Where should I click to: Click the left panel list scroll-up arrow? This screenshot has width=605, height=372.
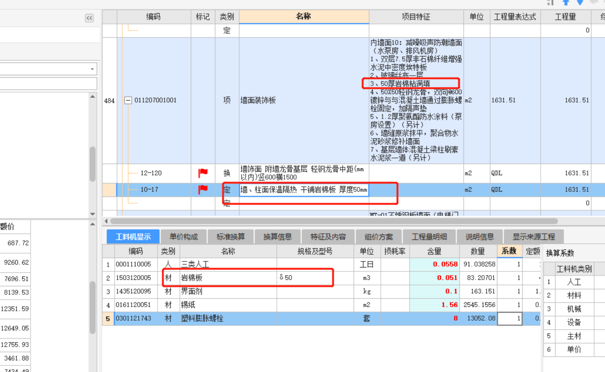tap(93, 96)
